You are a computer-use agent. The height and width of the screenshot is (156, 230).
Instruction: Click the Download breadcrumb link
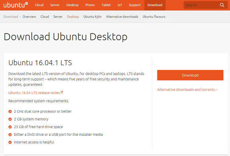[x=11, y=17]
